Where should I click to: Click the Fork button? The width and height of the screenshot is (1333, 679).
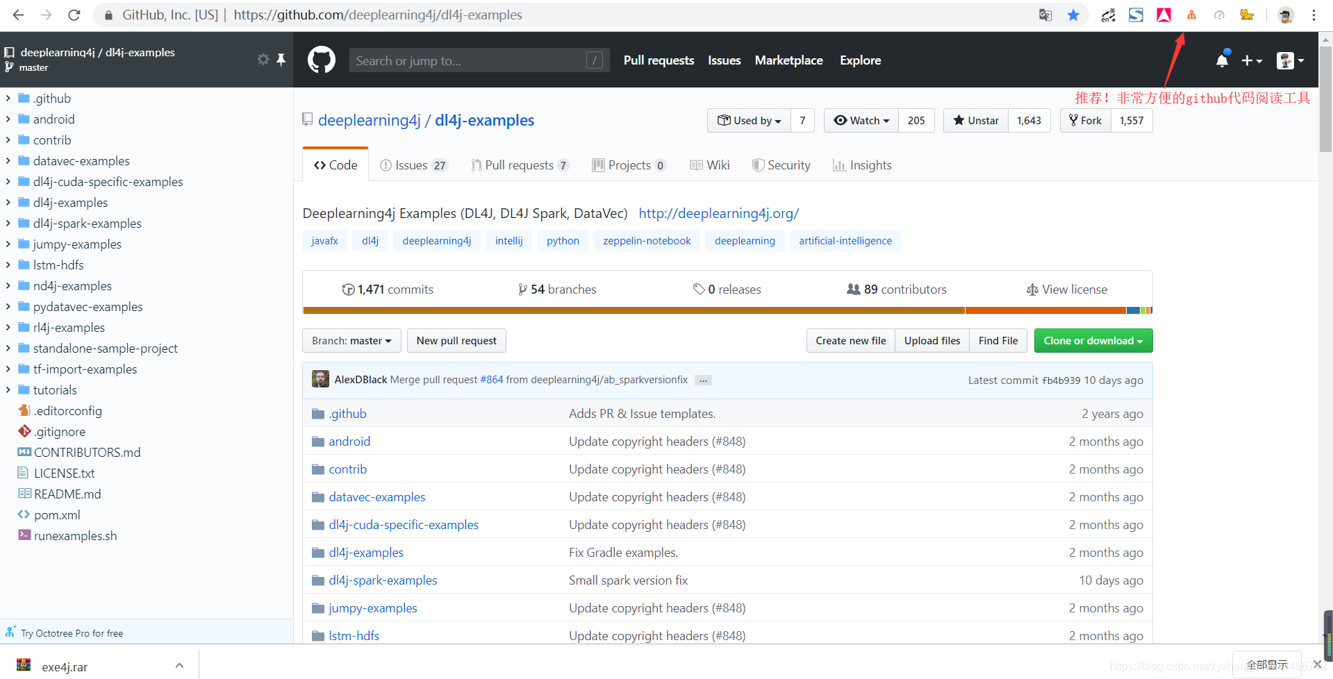click(x=1085, y=121)
